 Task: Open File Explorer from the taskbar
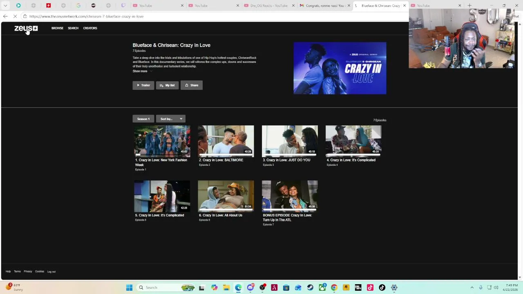pos(226,287)
